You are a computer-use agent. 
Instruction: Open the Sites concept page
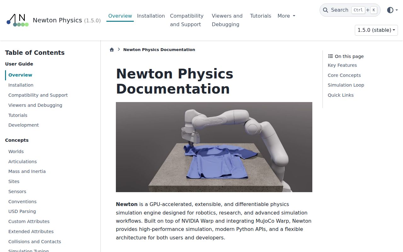tap(14, 181)
